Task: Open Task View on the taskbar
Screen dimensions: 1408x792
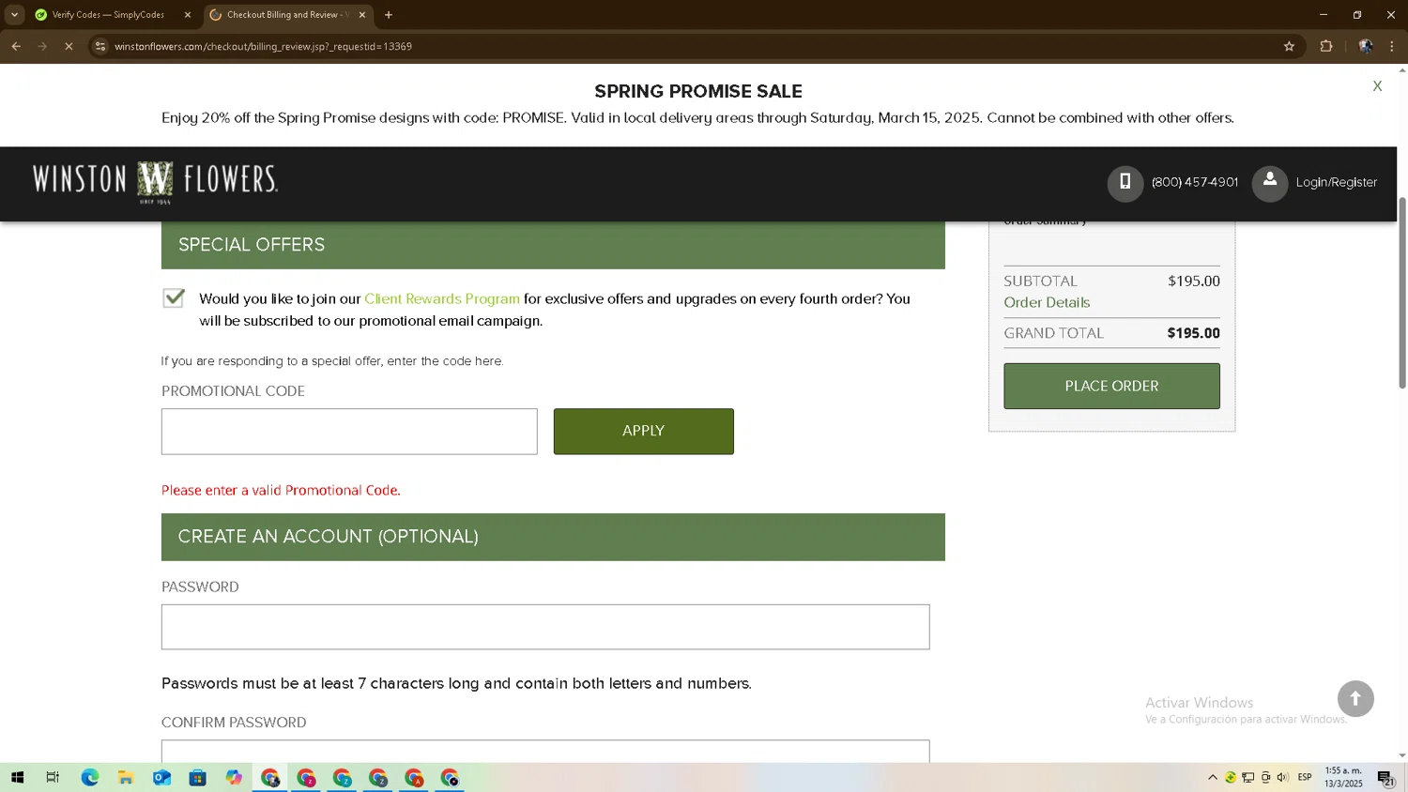Action: [53, 777]
